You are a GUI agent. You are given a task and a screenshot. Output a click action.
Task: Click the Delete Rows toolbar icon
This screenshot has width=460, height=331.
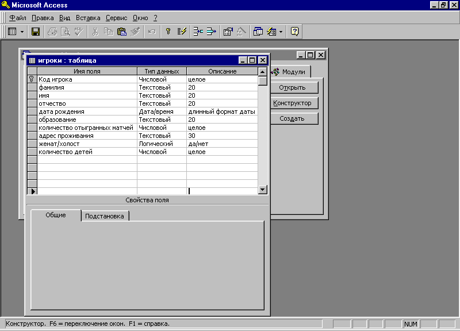(211, 32)
